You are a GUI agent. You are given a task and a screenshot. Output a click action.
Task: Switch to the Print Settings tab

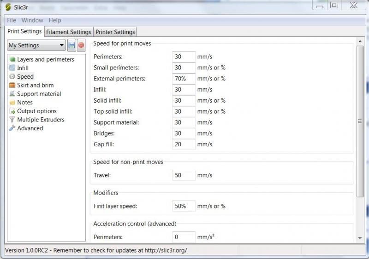(24, 31)
